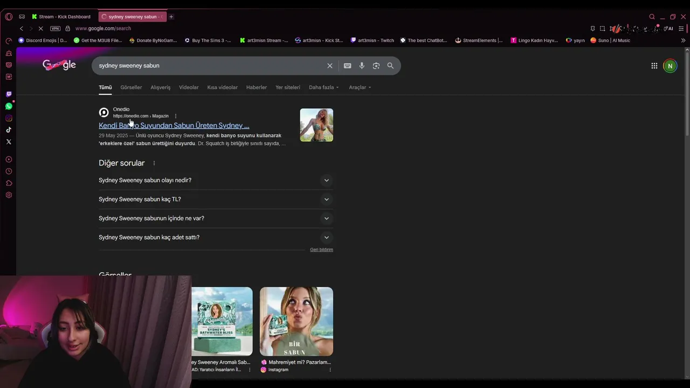Open 'StreamElements' bookmark
The width and height of the screenshot is (690, 388).
(479, 40)
